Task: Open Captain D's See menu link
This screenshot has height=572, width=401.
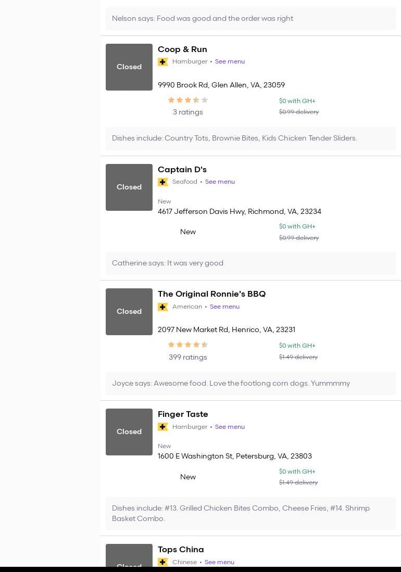Action: tap(220, 182)
